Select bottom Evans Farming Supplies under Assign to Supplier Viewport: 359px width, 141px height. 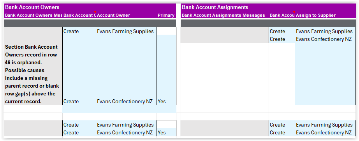click(324, 125)
